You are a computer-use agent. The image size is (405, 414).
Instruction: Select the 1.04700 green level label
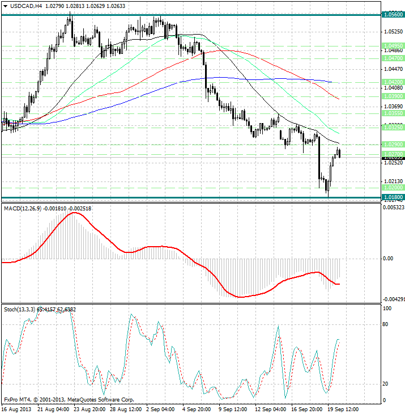click(393, 58)
